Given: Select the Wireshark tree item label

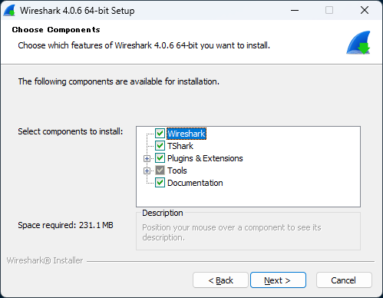Looking at the screenshot, I should [x=187, y=134].
